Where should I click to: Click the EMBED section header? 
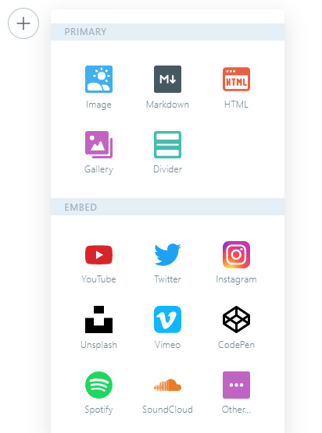[x=167, y=207]
